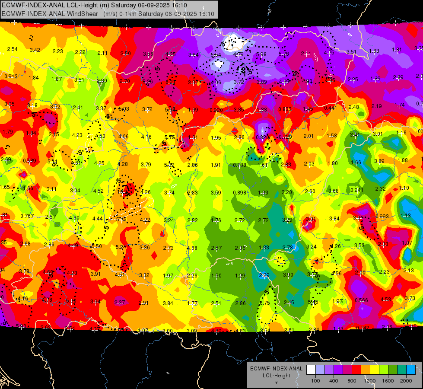Click the legend tick label "400"

pos(334,381)
